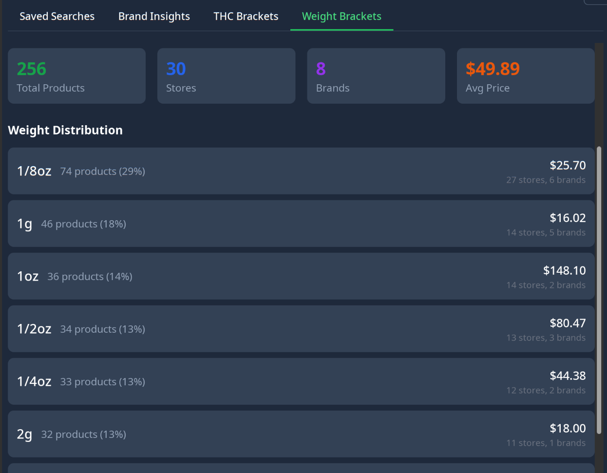Click the $18.00 price value
This screenshot has width=607, height=473.
coord(568,428)
